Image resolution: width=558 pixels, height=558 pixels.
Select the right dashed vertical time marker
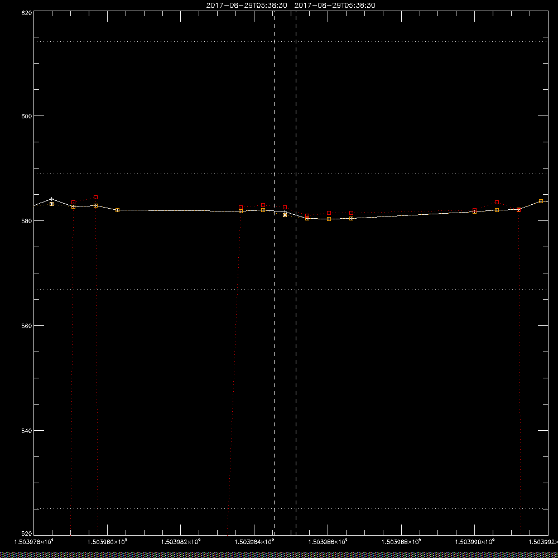click(x=296, y=273)
